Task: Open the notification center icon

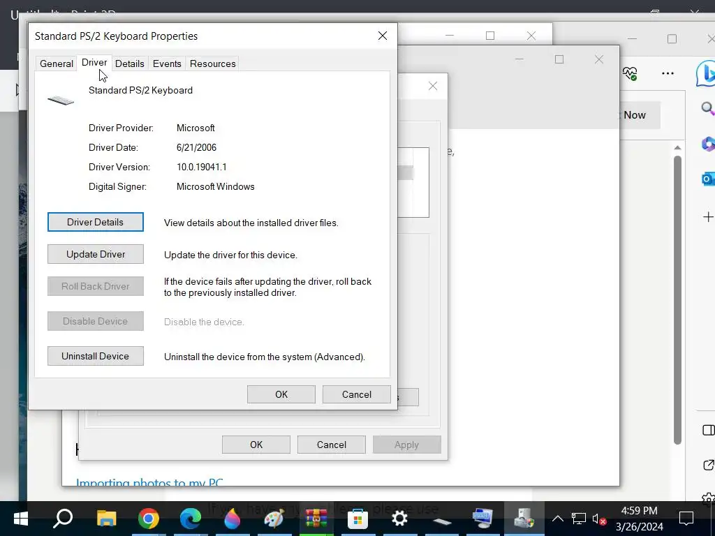Action: click(x=686, y=519)
